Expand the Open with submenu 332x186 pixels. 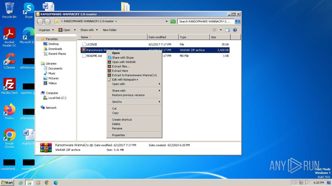click(134, 84)
